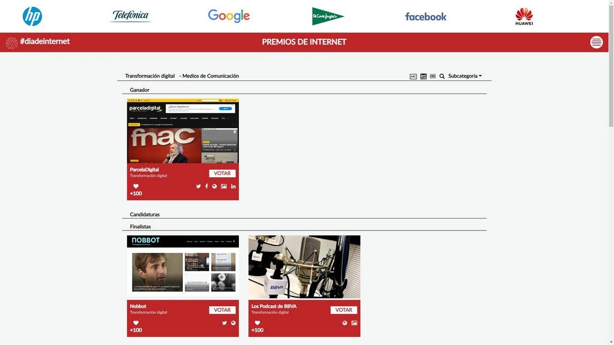Visit Nobbot's website globe icon
The width and height of the screenshot is (614, 345).
point(233,323)
